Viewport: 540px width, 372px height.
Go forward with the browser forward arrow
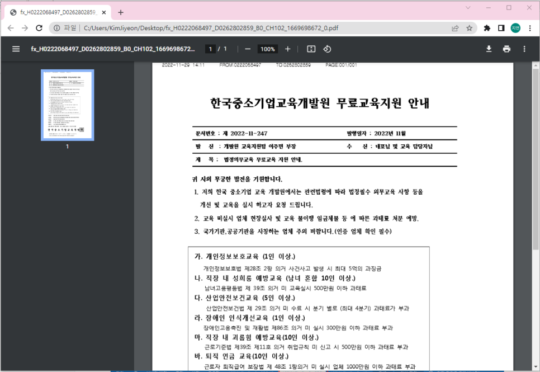pyautogui.click(x=25, y=28)
